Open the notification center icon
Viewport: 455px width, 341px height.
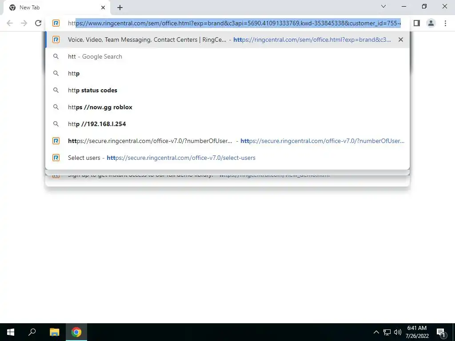click(x=441, y=332)
